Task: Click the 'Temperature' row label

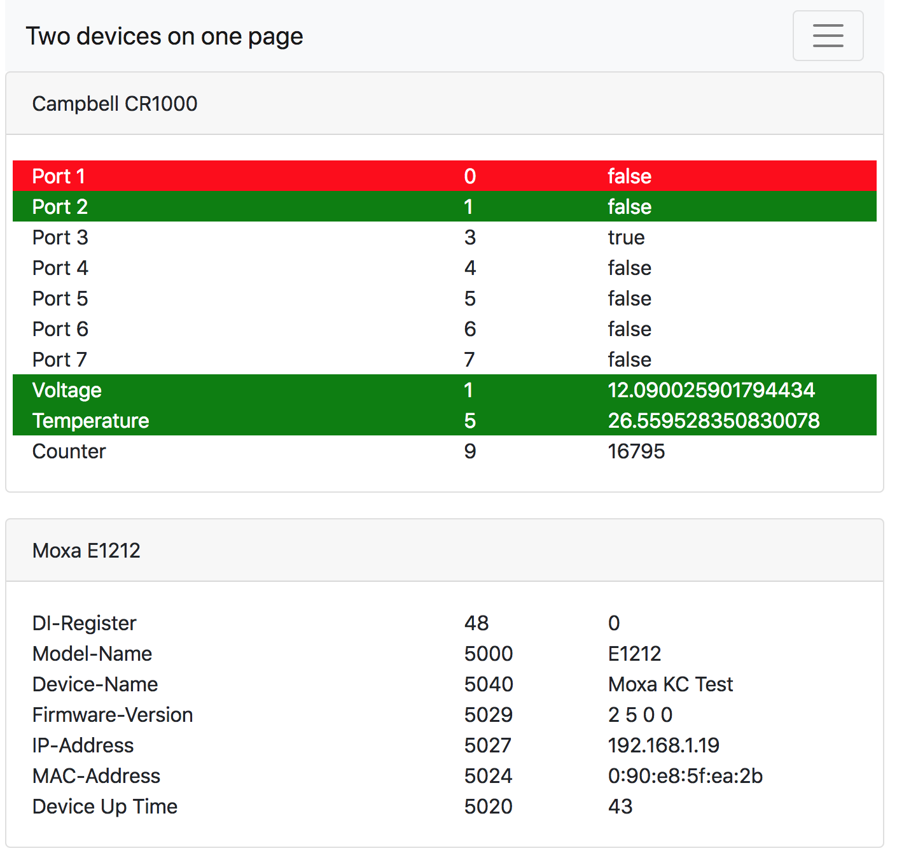Action: tap(90, 421)
